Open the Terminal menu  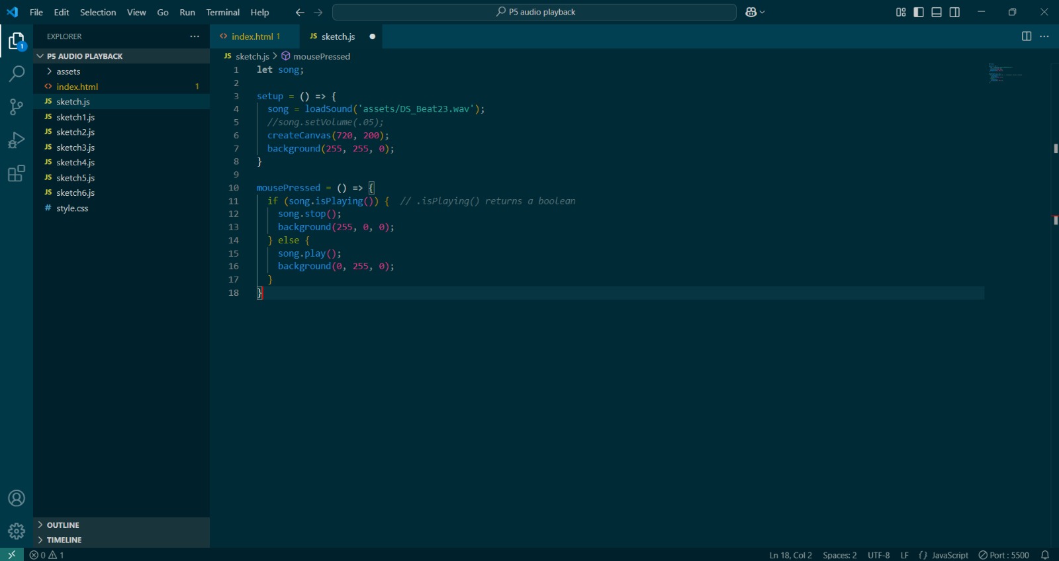pos(223,12)
